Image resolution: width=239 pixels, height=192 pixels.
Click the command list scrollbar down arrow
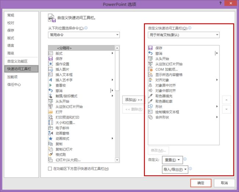pyautogui.click(x=117, y=160)
